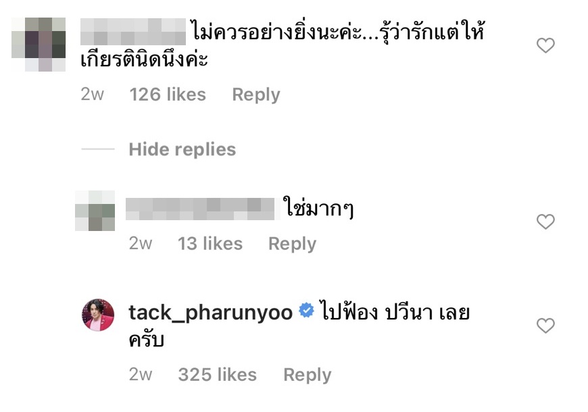Image resolution: width=588 pixels, height=412 pixels.
Task: Click 2w timestamp under top comment
Action: pos(92,95)
